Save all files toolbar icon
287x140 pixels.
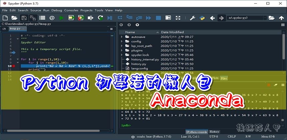tap(33, 18)
